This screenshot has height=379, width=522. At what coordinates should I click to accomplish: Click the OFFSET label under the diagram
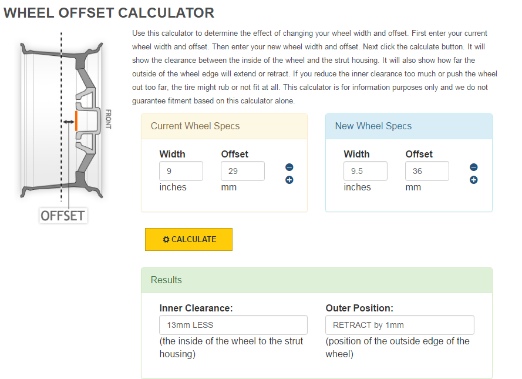coord(63,216)
